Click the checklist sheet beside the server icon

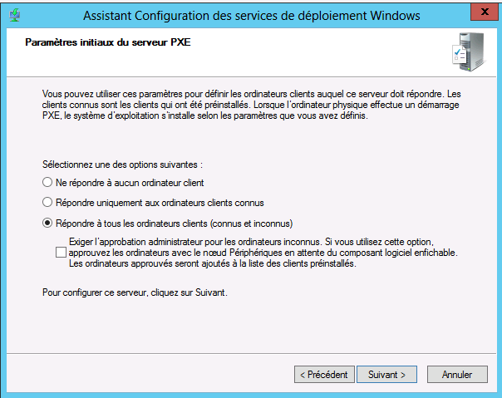click(x=459, y=55)
